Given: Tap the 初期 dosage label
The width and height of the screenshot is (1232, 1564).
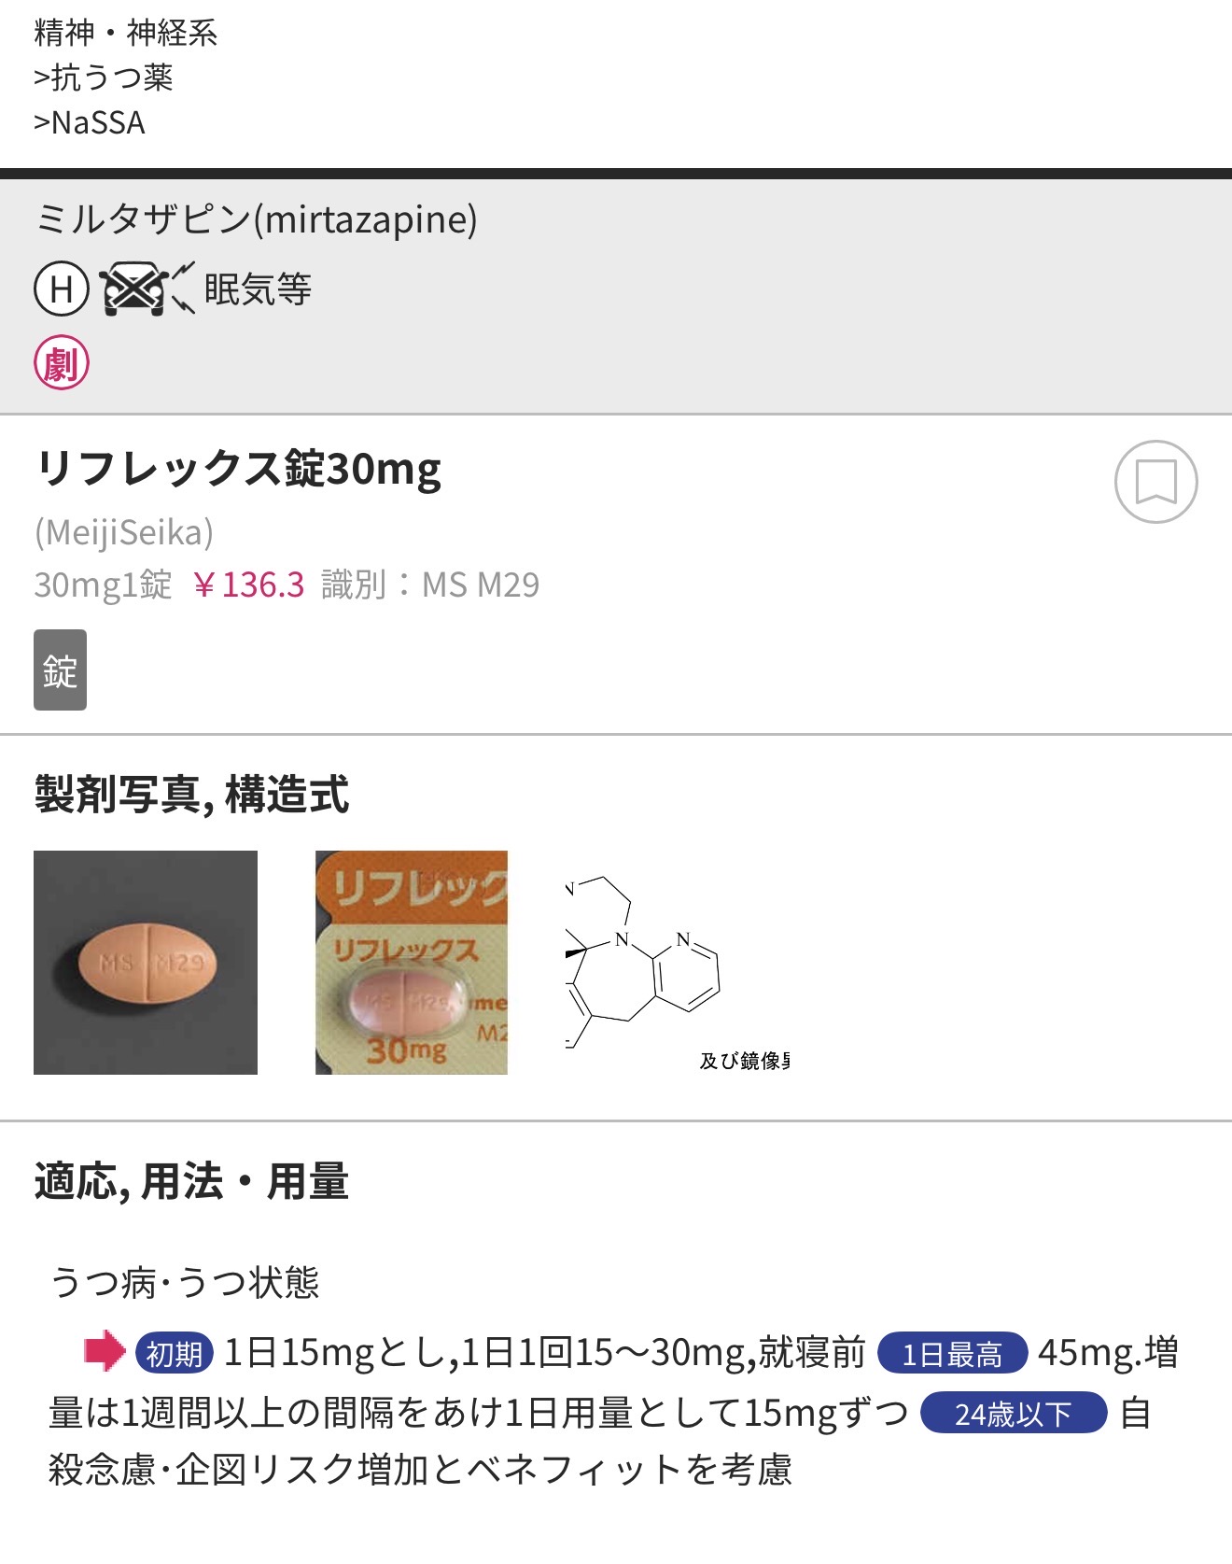Looking at the screenshot, I should click(175, 1353).
